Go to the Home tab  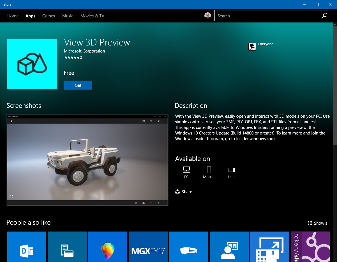pyautogui.click(x=13, y=16)
